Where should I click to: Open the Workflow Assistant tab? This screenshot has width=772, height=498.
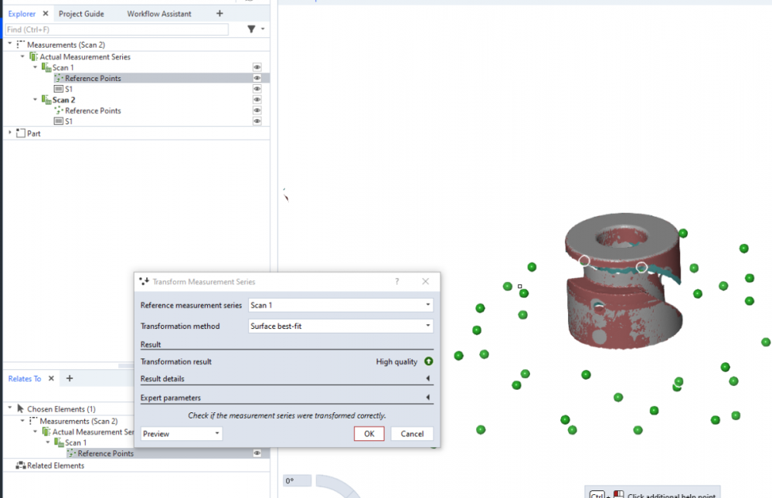click(159, 14)
